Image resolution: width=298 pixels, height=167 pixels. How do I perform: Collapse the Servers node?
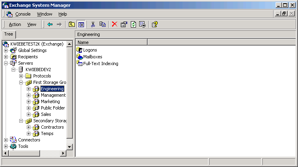pos(6,63)
